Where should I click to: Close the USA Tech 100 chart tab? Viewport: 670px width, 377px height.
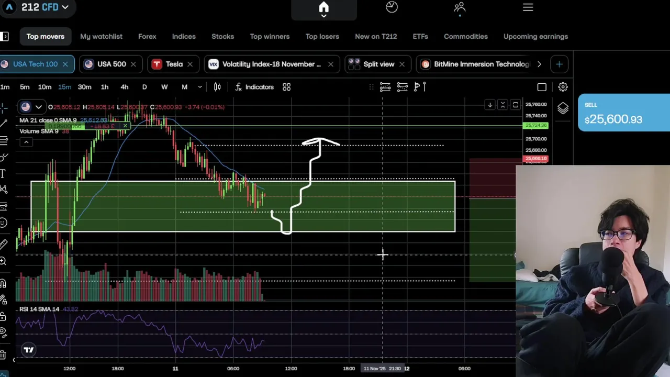pyautogui.click(x=65, y=64)
